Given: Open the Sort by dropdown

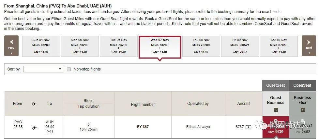Looking at the screenshot, I should click(43, 69).
